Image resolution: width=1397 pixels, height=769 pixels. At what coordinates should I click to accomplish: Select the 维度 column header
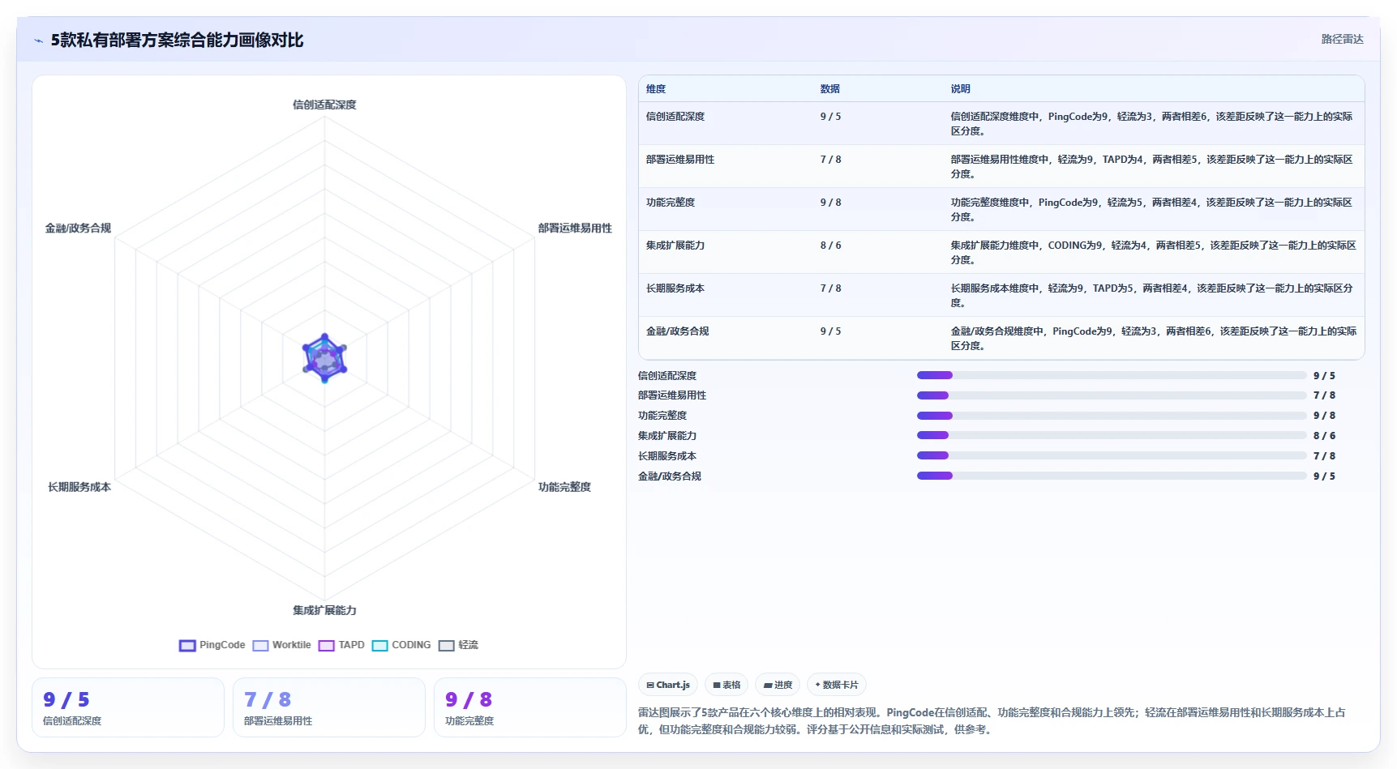coord(656,89)
